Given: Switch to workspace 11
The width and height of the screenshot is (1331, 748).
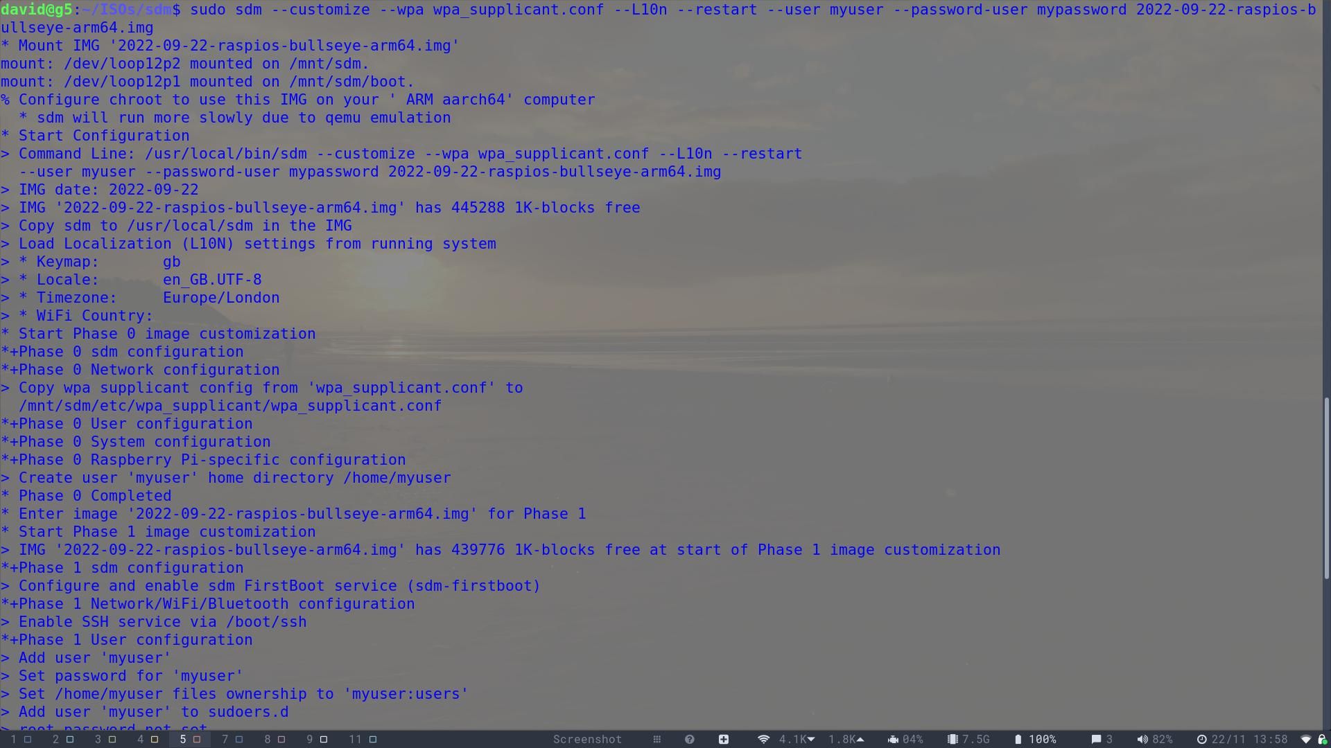Looking at the screenshot, I should tap(363, 740).
